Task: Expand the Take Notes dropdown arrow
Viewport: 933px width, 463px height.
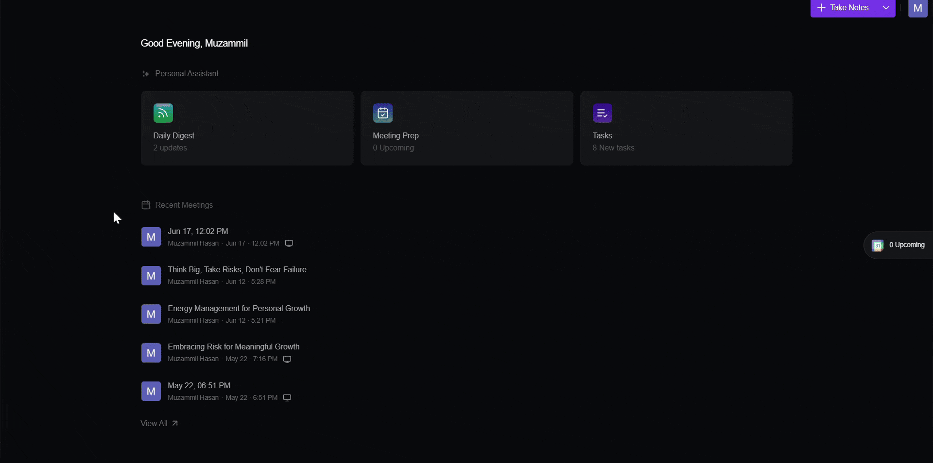Action: tap(886, 8)
